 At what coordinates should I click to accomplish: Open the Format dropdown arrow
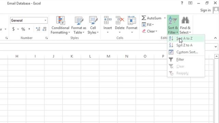[x=132, y=32]
